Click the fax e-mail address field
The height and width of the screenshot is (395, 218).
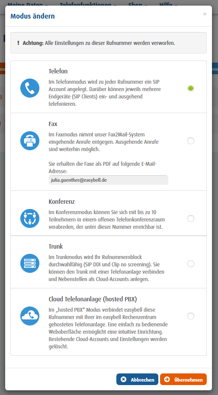(109, 180)
